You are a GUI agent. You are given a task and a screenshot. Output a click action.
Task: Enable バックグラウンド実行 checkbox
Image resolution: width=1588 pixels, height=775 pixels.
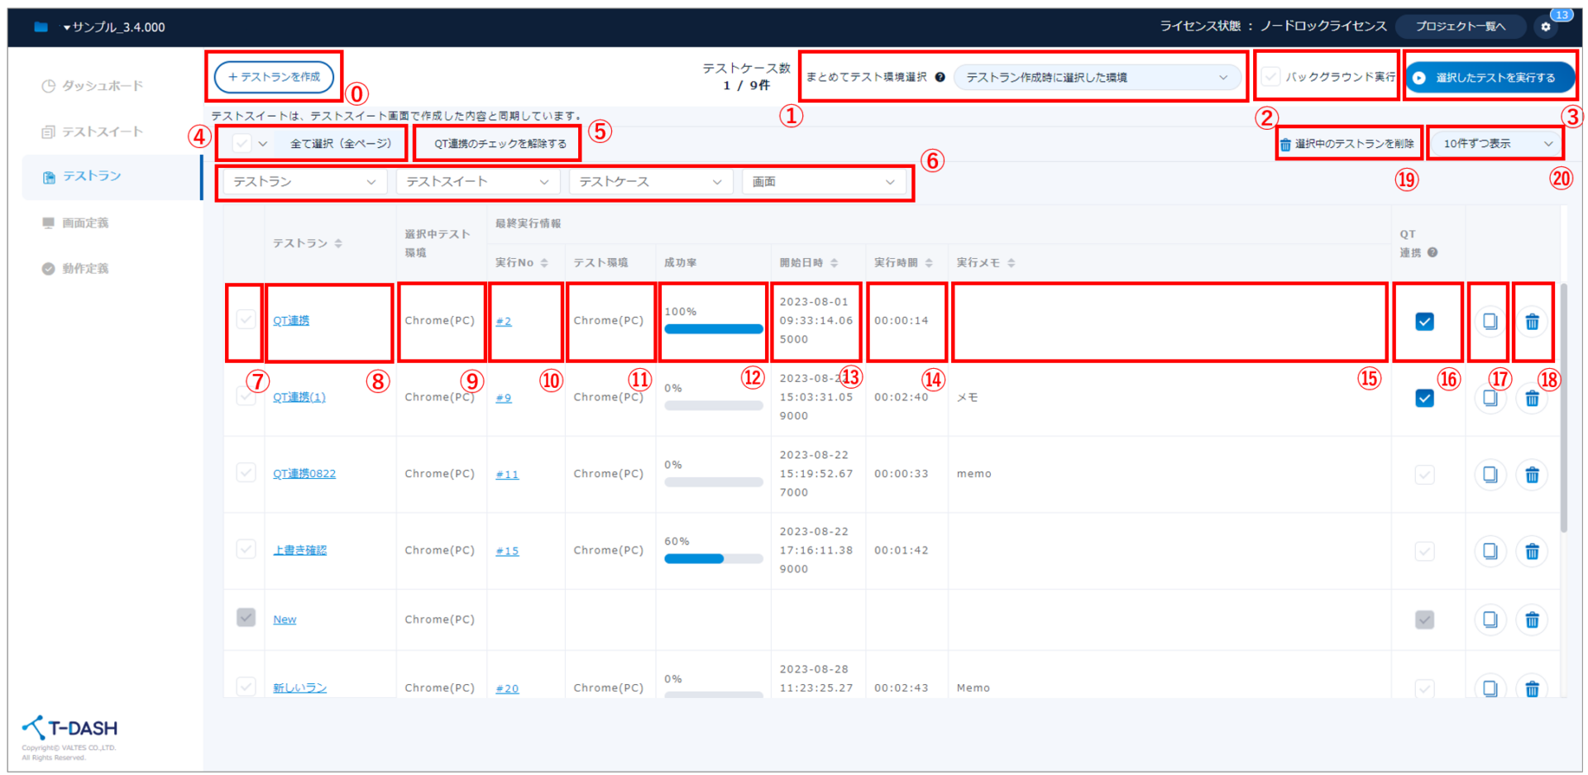coord(1271,77)
